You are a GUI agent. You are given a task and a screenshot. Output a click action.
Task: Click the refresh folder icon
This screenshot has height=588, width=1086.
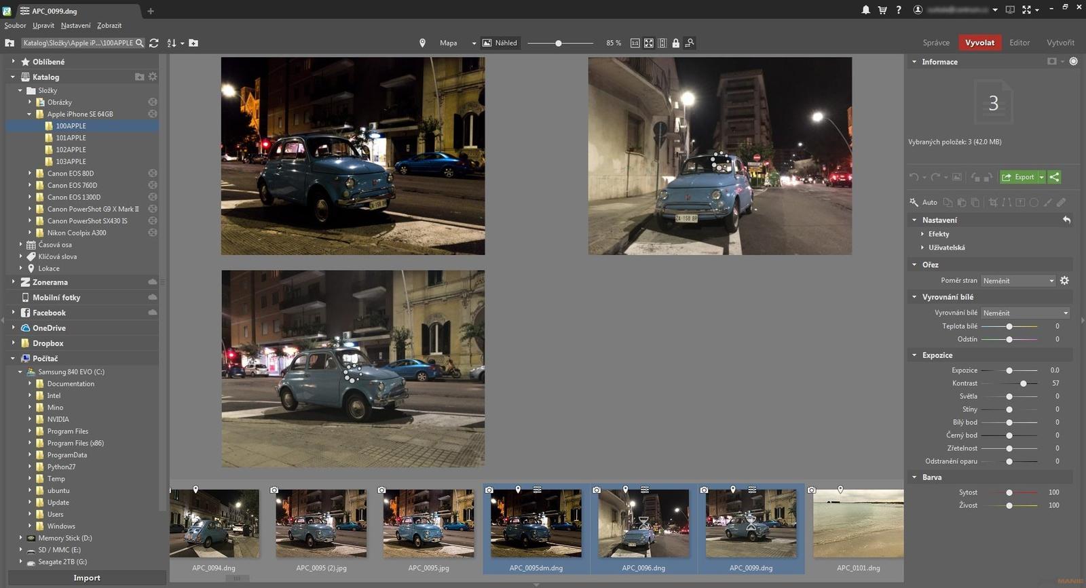pyautogui.click(x=154, y=43)
